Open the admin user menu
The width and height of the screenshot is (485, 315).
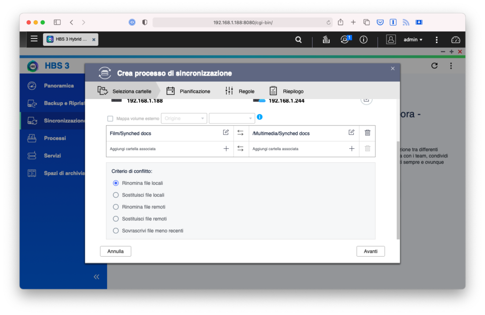pos(413,40)
